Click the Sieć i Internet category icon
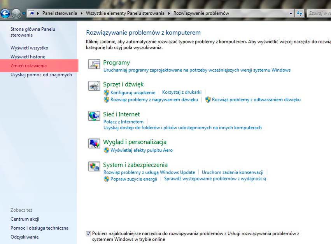The image size is (331, 244). tap(94, 116)
